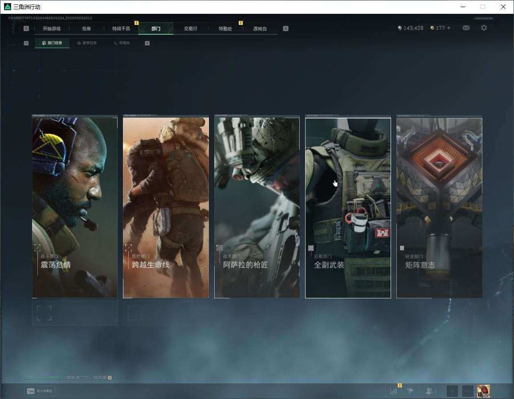Click the bracket icon box under 震荡危情 card
The width and height of the screenshot is (514, 399).
click(x=44, y=313)
